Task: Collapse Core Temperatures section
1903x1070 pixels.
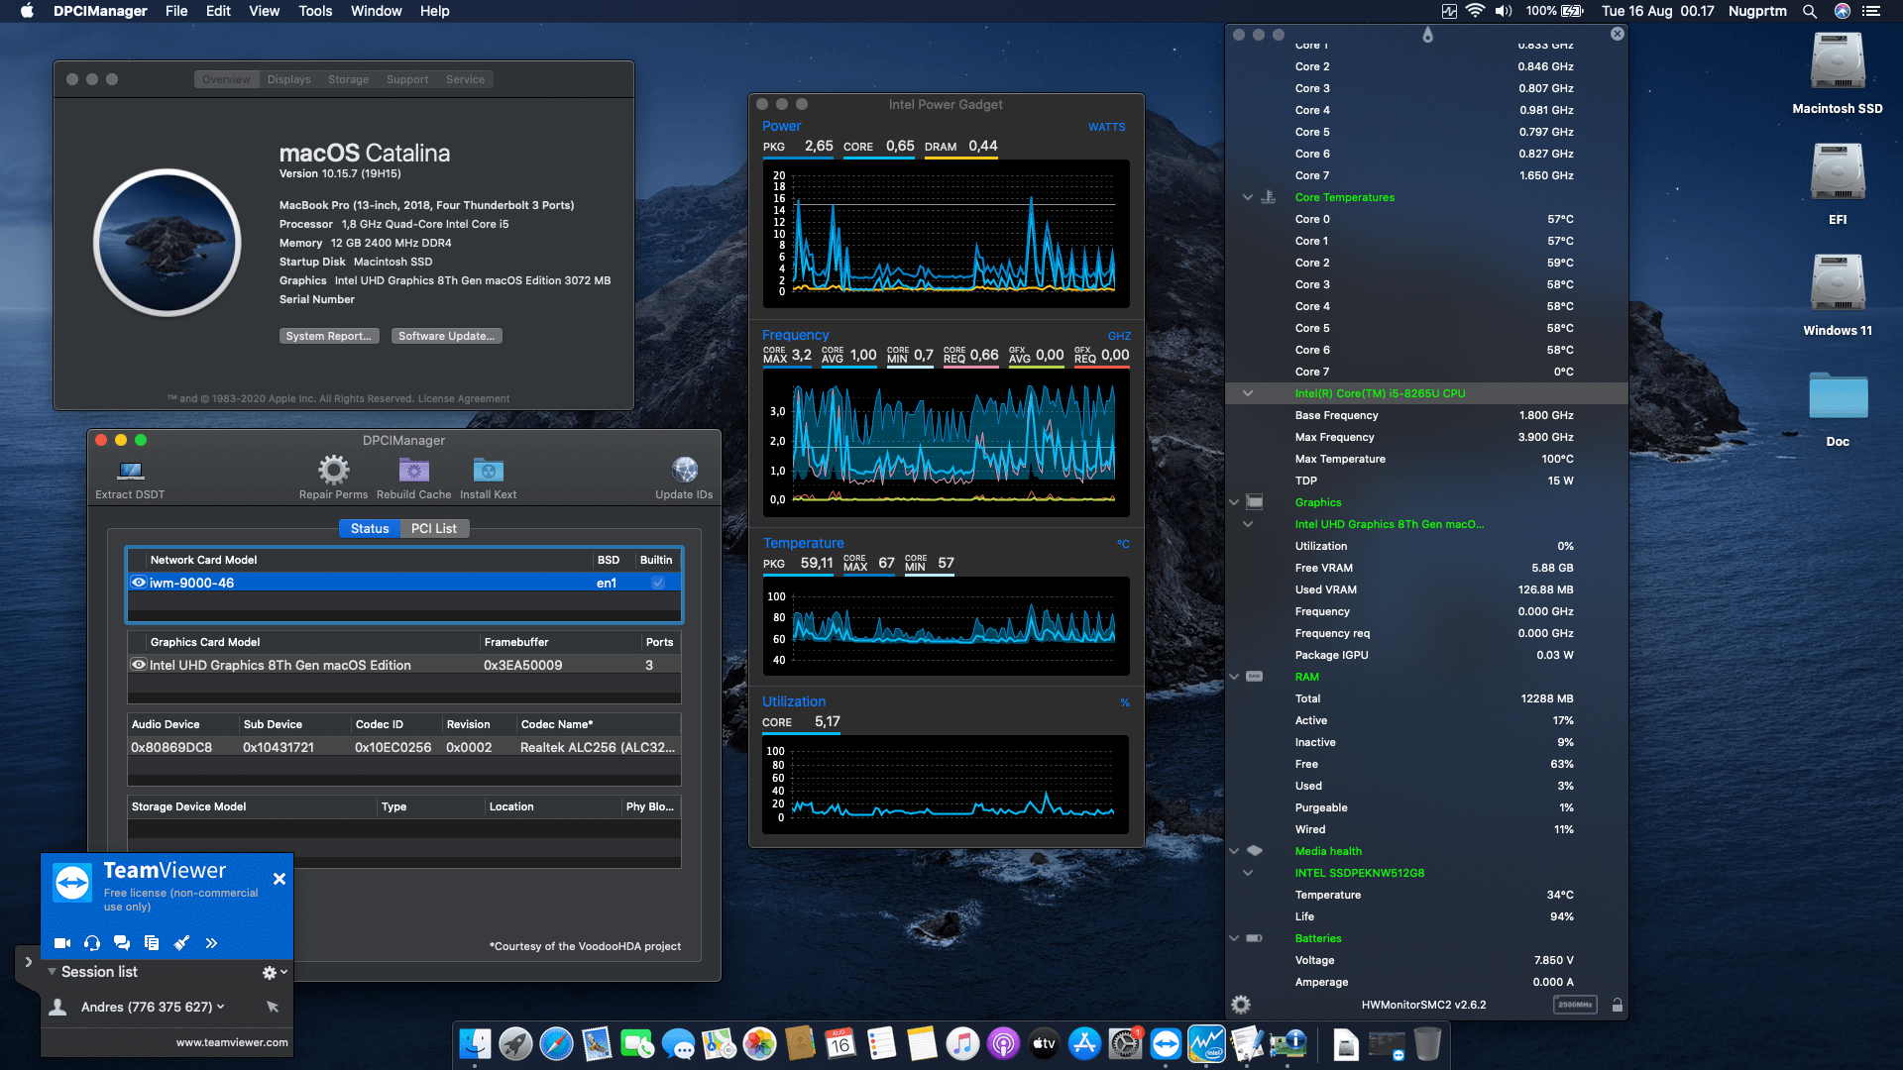Action: pyautogui.click(x=1248, y=197)
